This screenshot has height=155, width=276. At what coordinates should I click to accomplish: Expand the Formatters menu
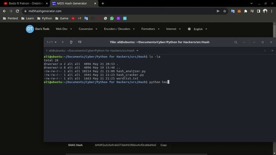(150, 29)
